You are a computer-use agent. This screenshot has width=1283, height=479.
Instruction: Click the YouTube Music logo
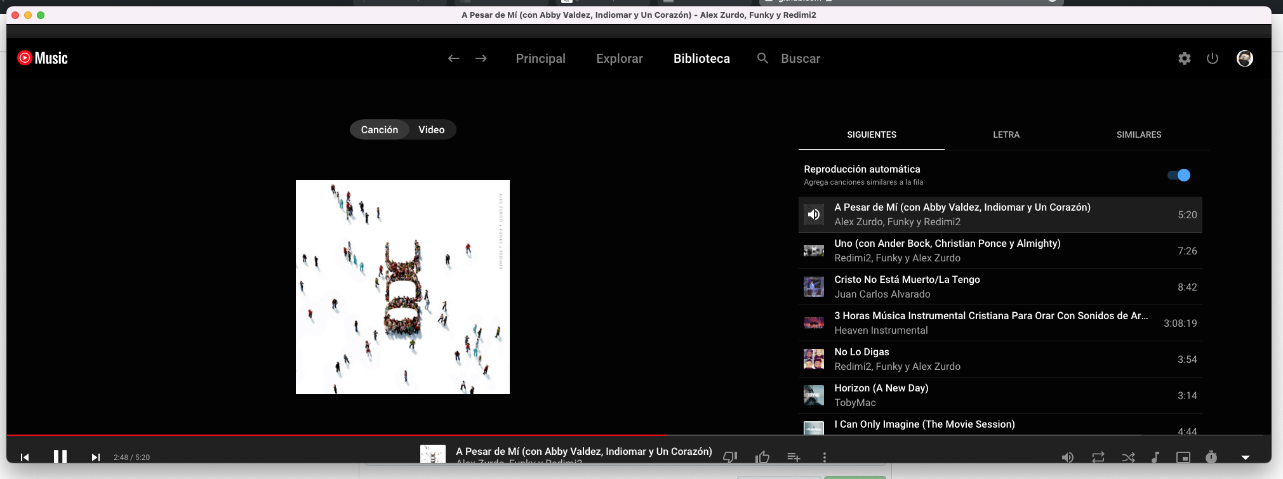43,58
